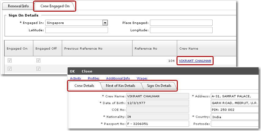Open the Activity link

(76, 78)
